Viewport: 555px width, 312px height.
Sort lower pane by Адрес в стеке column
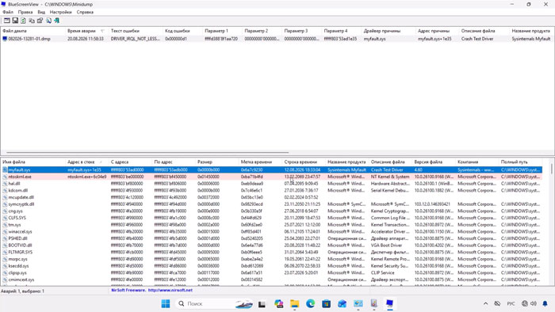pyautogui.click(x=87, y=162)
